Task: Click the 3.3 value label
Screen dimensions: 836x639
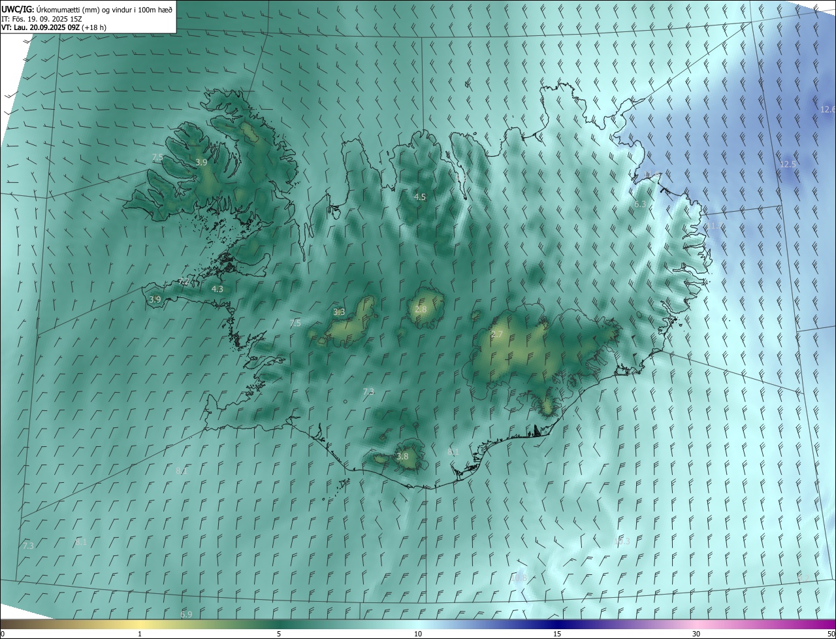Action: (339, 312)
